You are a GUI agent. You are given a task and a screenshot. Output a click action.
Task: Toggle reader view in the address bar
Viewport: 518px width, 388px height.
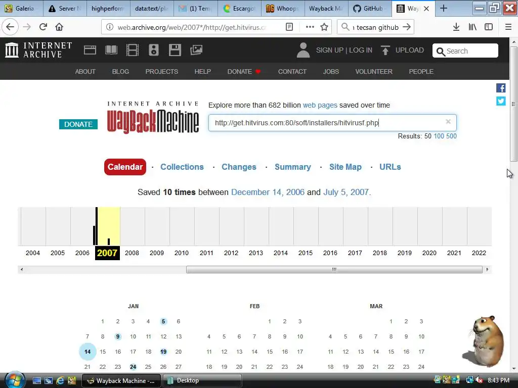click(x=289, y=27)
